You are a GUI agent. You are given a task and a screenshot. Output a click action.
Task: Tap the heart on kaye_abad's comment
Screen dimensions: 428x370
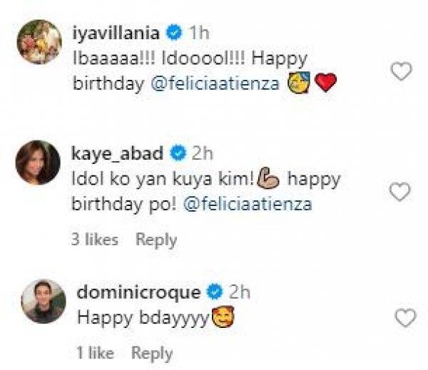coord(403,191)
